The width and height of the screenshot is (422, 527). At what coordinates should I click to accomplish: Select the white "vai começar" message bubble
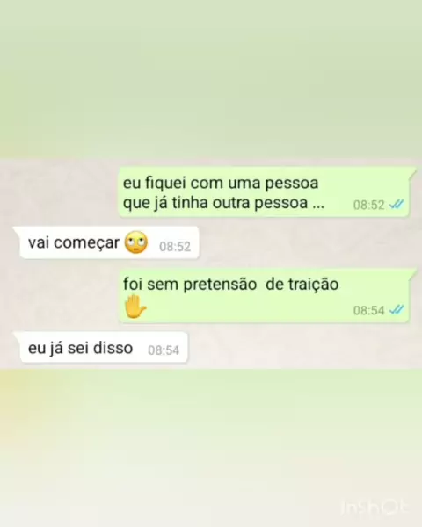[106, 242]
